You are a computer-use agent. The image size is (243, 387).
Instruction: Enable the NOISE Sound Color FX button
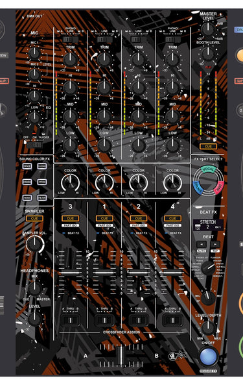27,197
